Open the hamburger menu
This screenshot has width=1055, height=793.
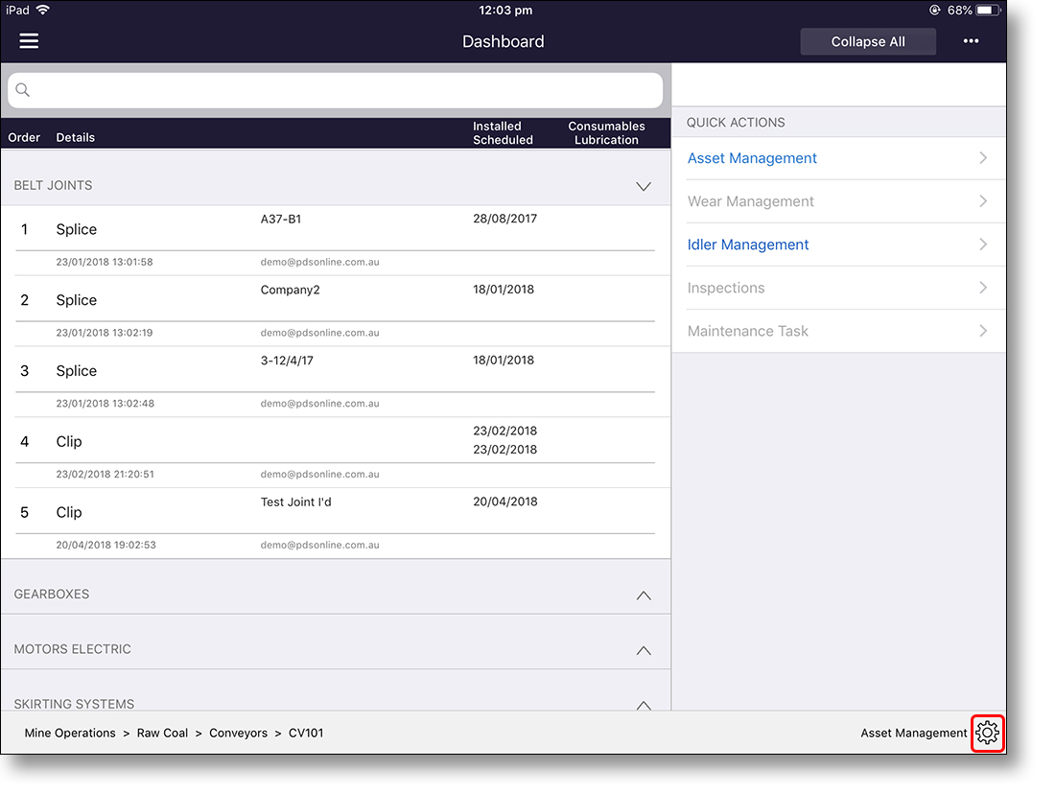tap(29, 41)
